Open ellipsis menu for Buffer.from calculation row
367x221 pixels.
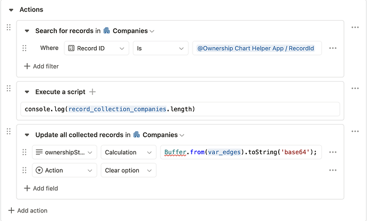coord(332,152)
